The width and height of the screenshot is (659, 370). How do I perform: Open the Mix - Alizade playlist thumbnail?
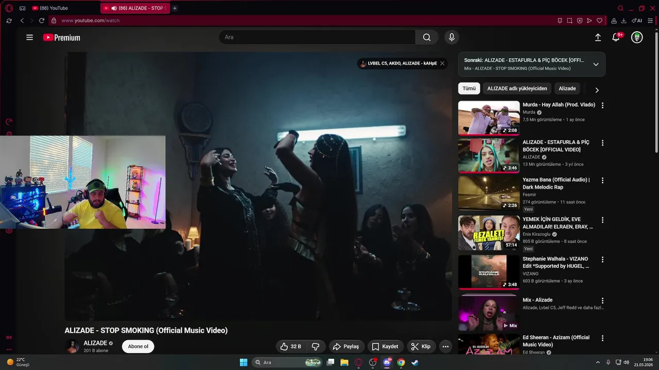pos(489,312)
